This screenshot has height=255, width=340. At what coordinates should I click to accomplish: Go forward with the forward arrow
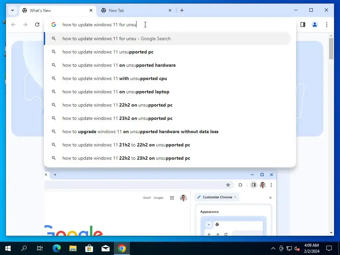[x=25, y=25]
